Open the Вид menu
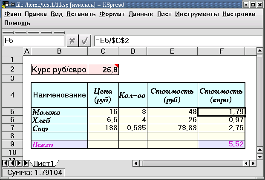The image size is (265, 180). (x=57, y=14)
